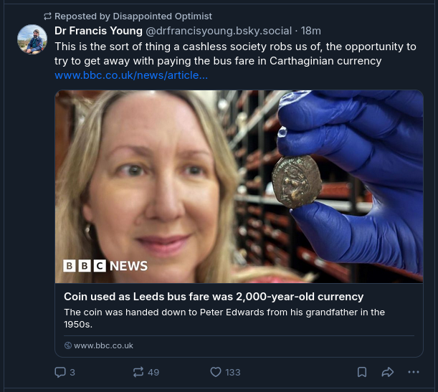Click the card description about Peter Edwards

[x=224, y=318]
